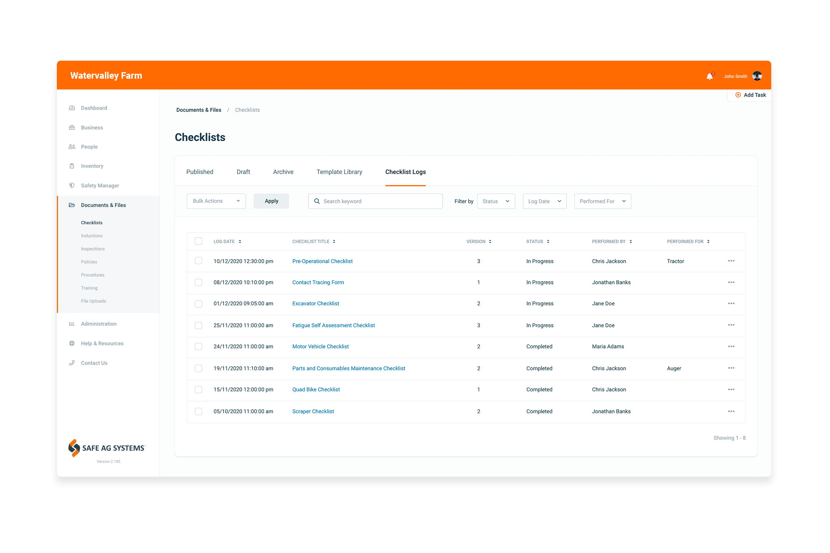Toggle the checkbox for Contact Tracing Form row

coord(198,282)
